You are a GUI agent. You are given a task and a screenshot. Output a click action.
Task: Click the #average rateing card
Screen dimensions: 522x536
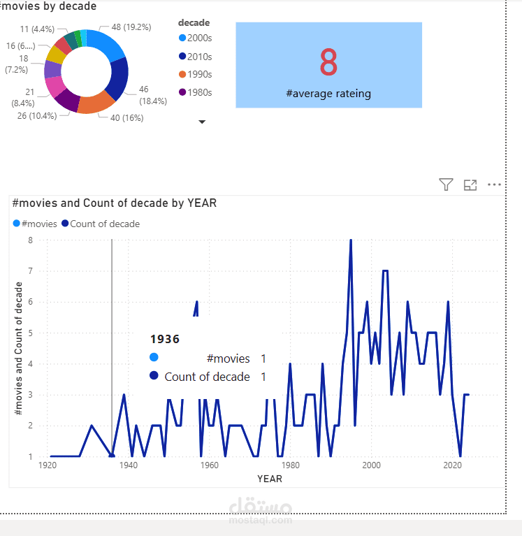(328, 65)
